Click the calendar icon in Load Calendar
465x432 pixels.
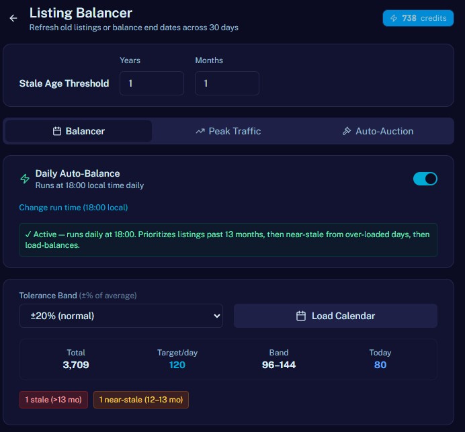click(x=301, y=316)
